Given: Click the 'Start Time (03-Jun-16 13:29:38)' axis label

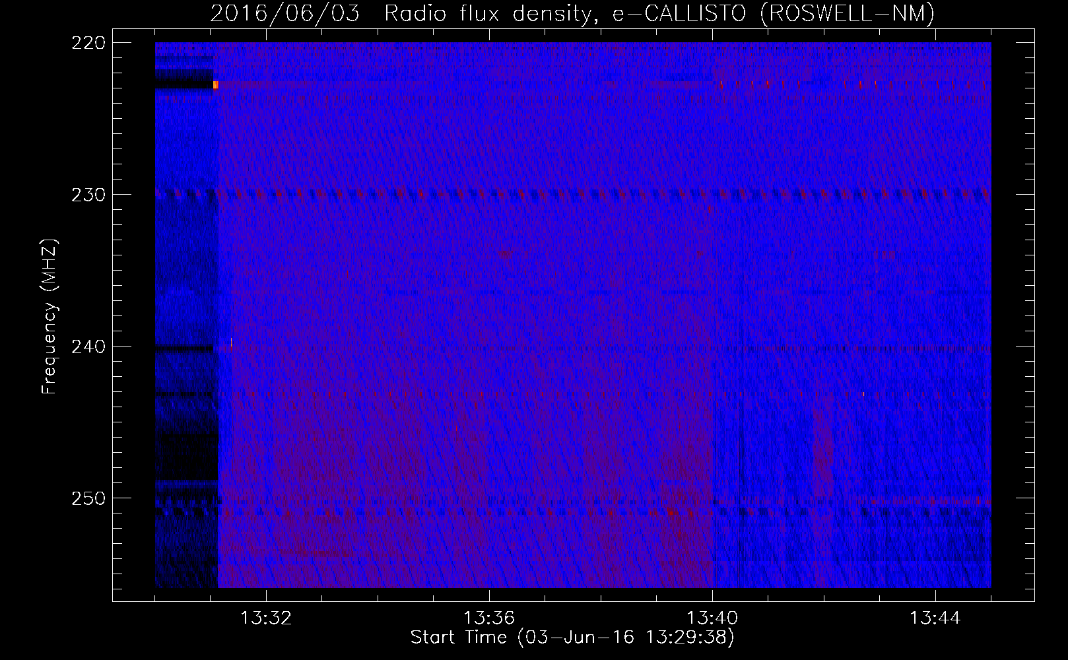Looking at the screenshot, I should tap(572, 638).
